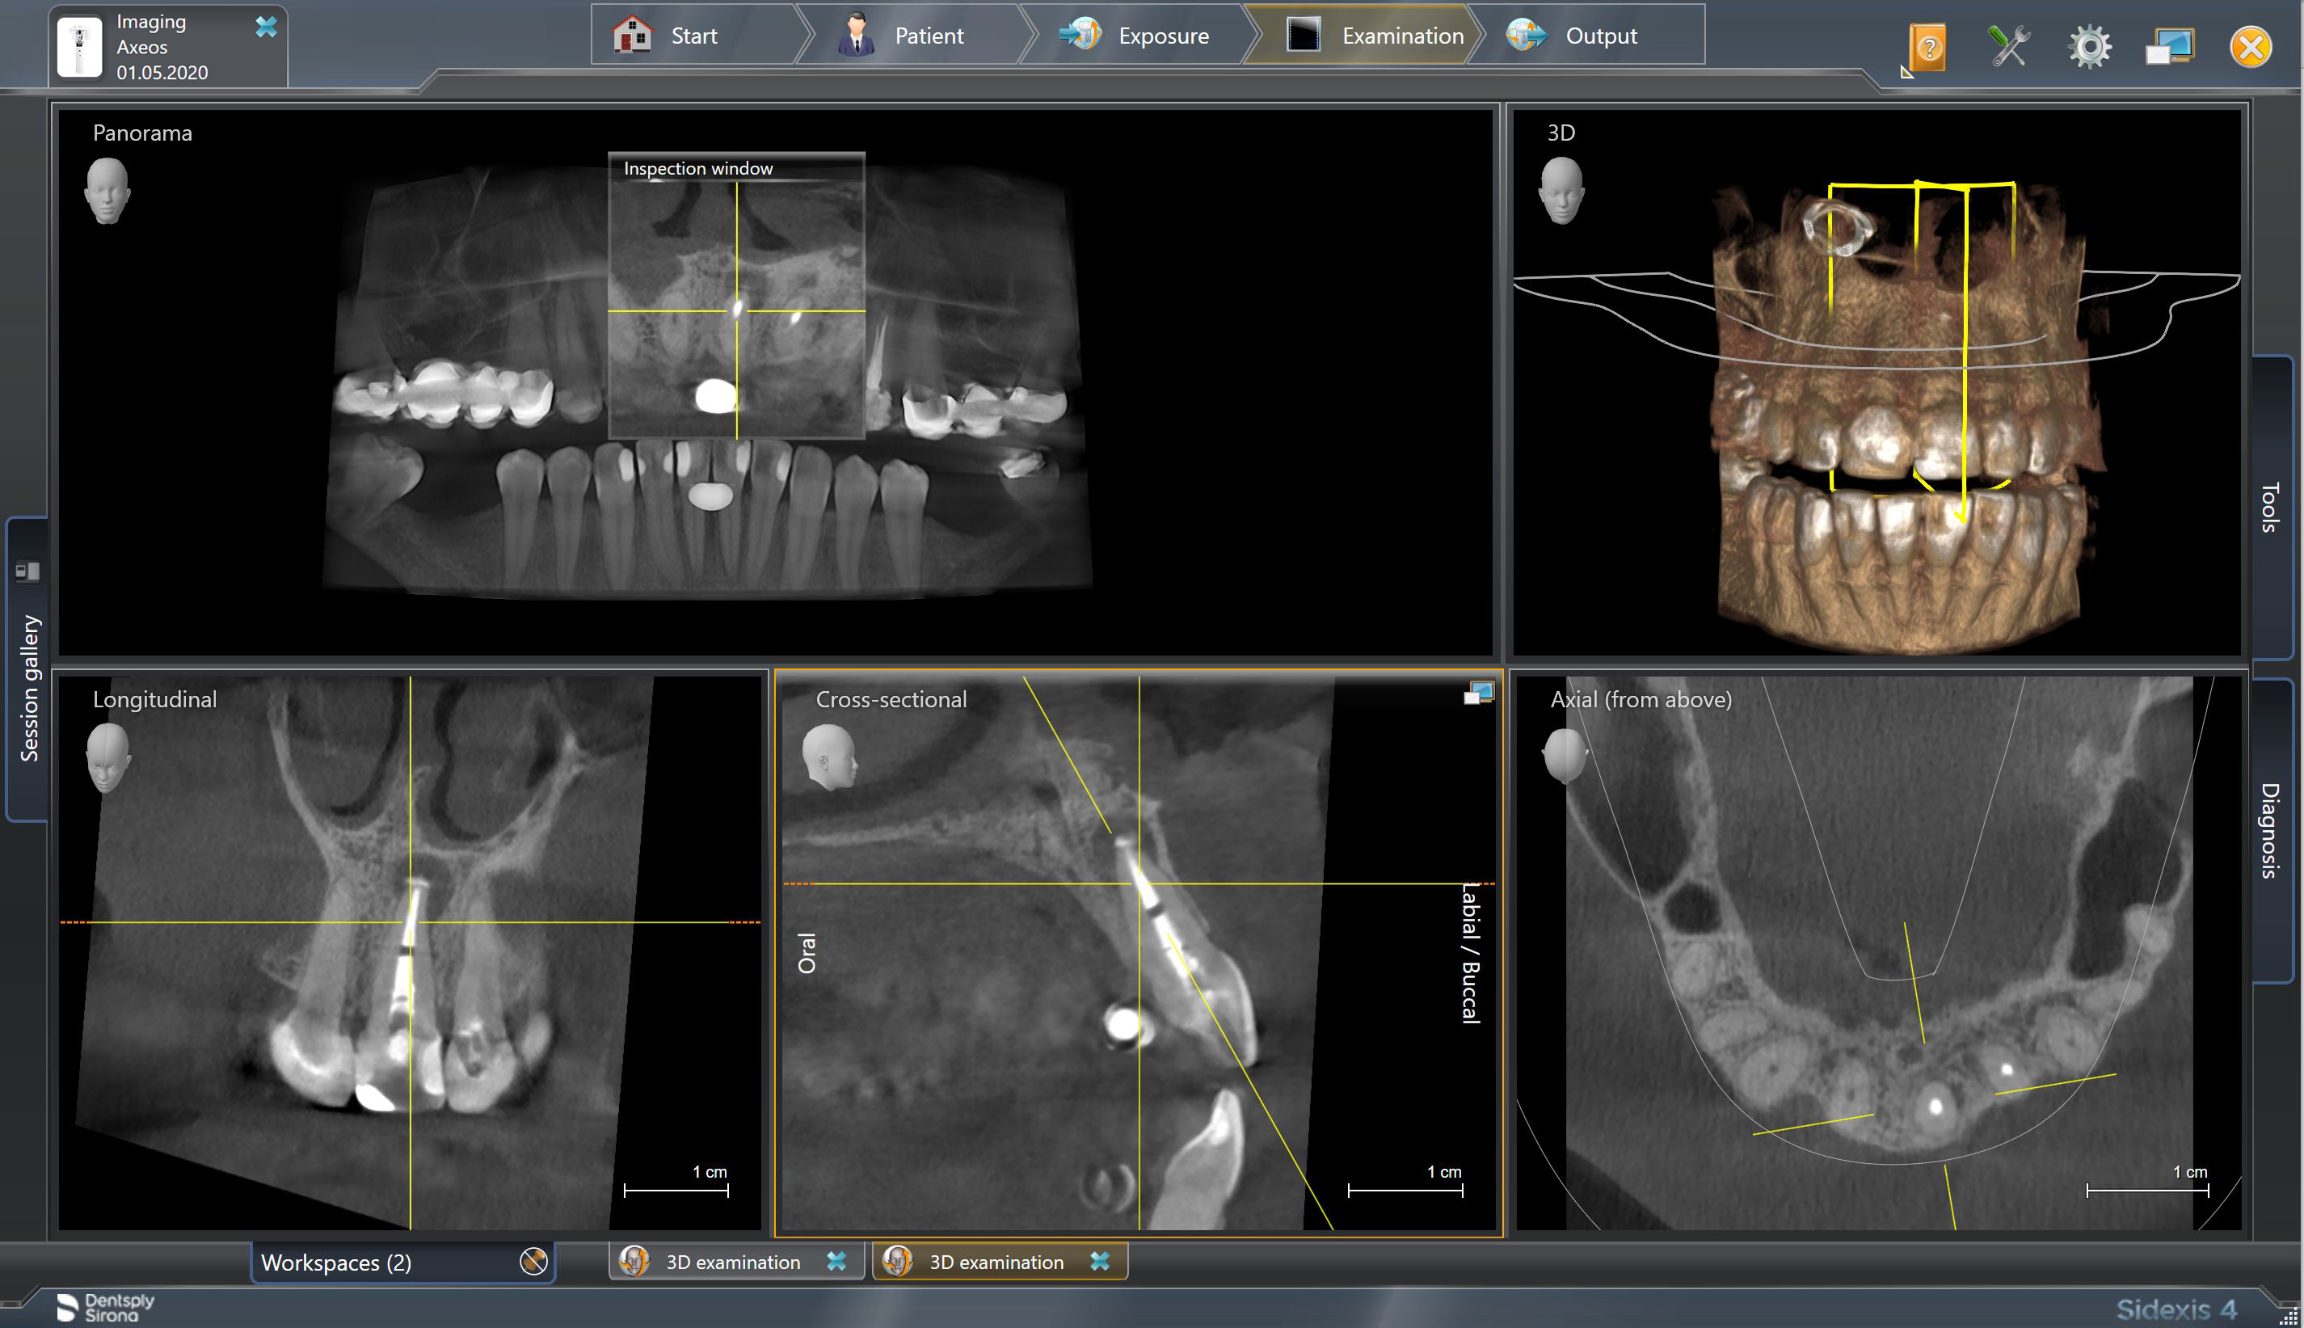Click the house icon on Start tab
2304x1328 pixels.
pos(633,35)
